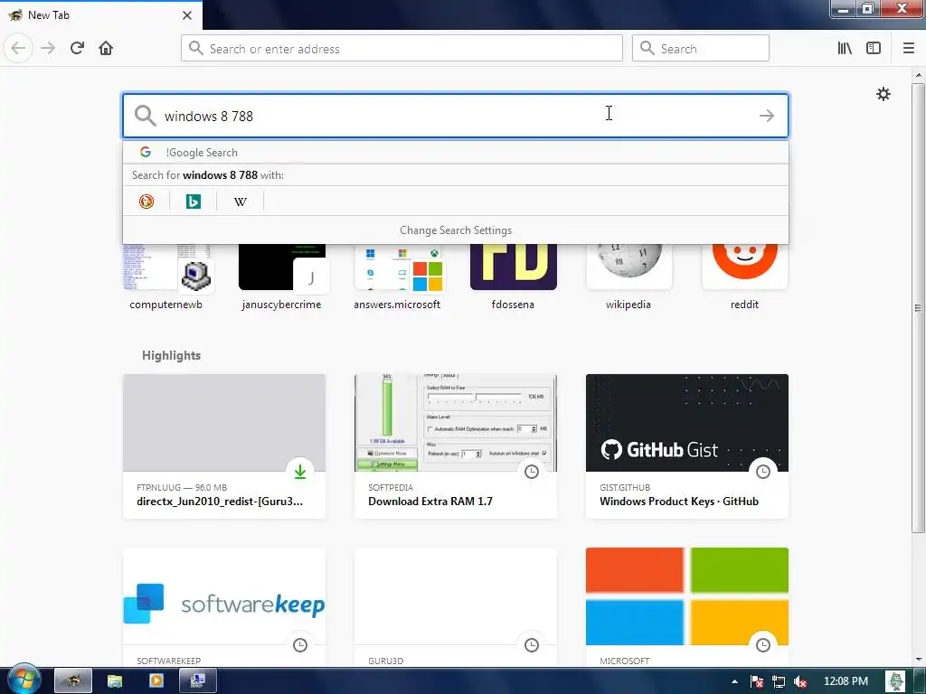926x694 pixels.
Task: Open Download Extra RAM 1.7 highlight
Action: click(456, 446)
